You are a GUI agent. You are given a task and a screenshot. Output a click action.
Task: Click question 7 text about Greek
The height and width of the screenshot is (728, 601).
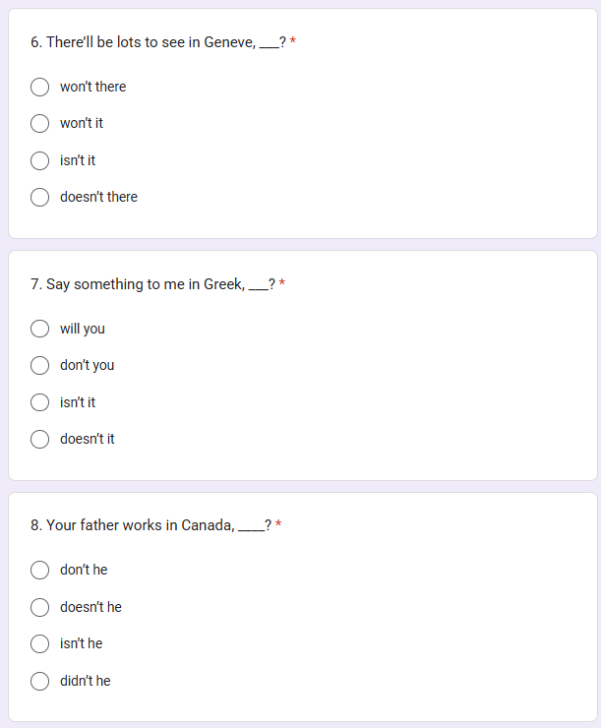[152, 284]
